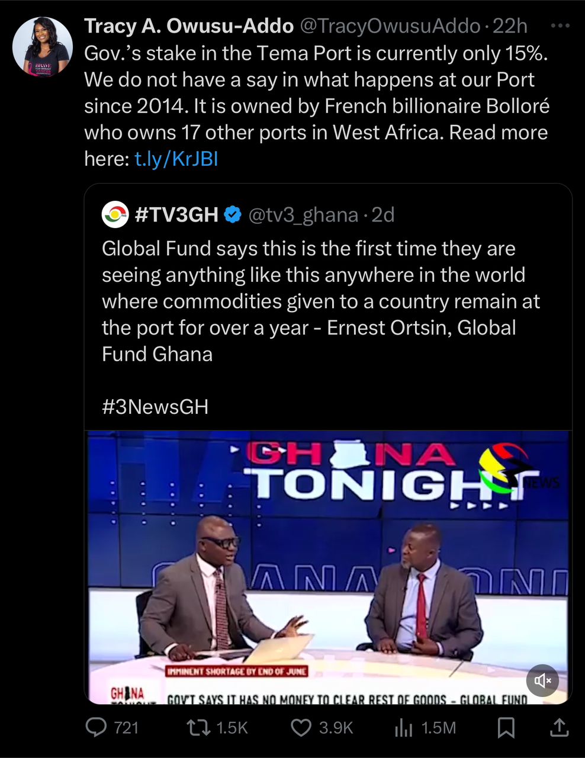Play the Ghana Tonight video thumbnail

tap(327, 566)
